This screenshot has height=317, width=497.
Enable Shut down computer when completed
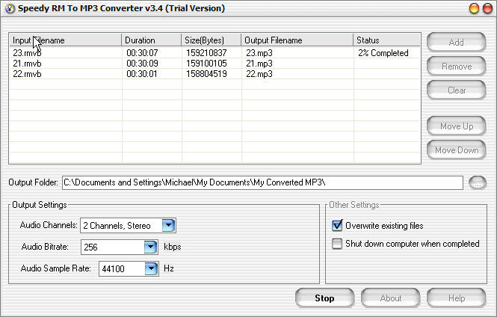point(337,244)
